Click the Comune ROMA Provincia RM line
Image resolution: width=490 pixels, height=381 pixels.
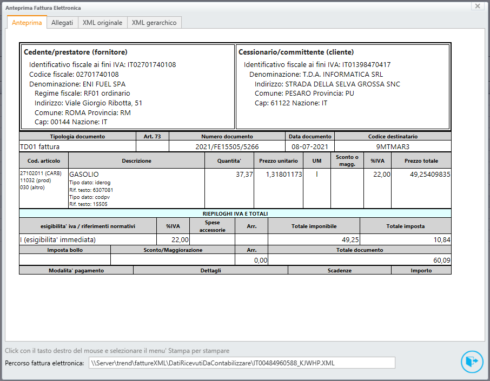(83, 113)
